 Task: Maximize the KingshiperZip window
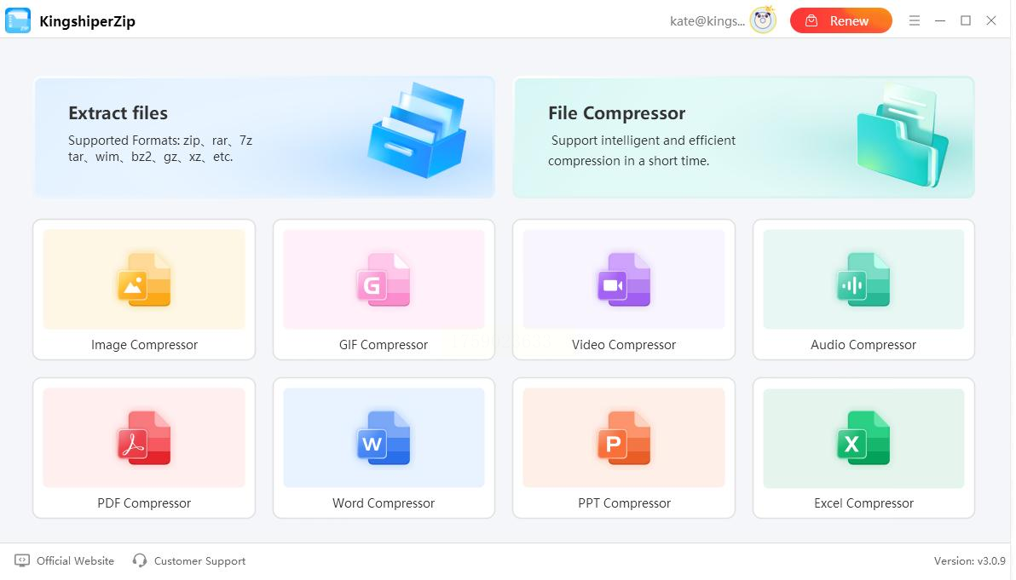[966, 20]
